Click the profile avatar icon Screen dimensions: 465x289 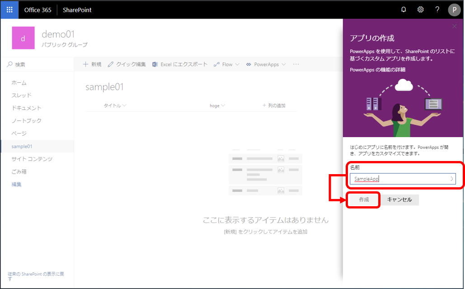pyautogui.click(x=454, y=9)
